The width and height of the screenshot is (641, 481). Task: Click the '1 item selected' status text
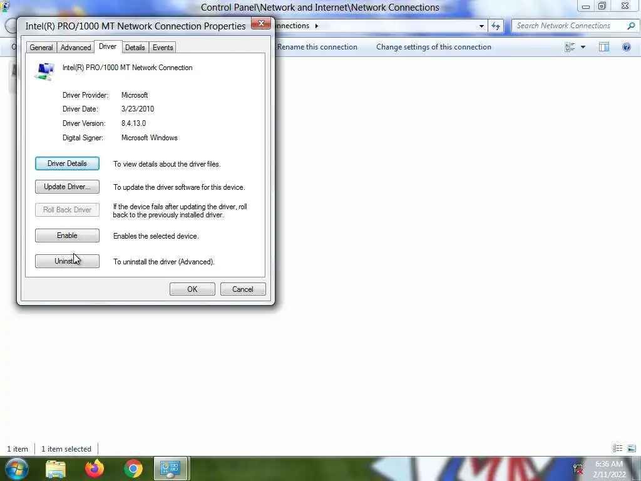66,448
